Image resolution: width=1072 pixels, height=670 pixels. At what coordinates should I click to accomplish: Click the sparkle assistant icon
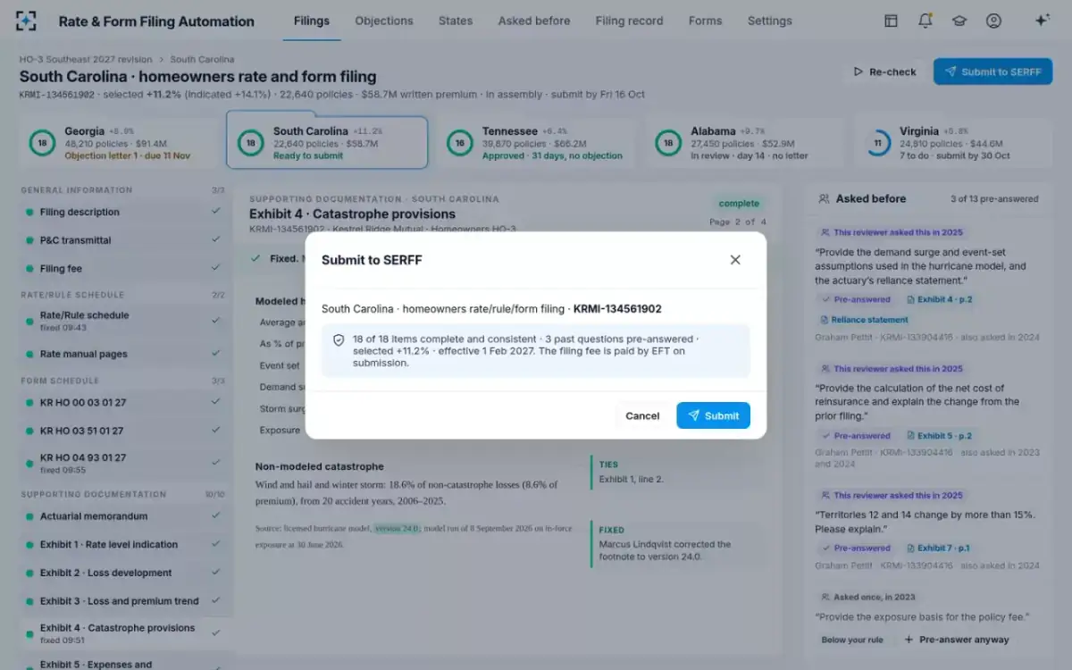[1042, 21]
